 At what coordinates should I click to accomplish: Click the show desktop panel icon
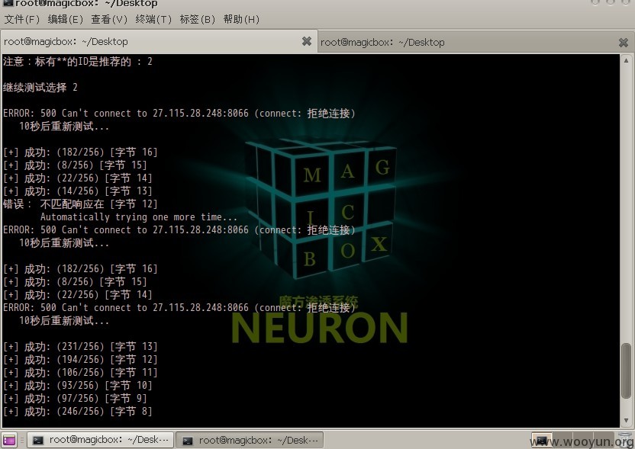tap(9, 440)
